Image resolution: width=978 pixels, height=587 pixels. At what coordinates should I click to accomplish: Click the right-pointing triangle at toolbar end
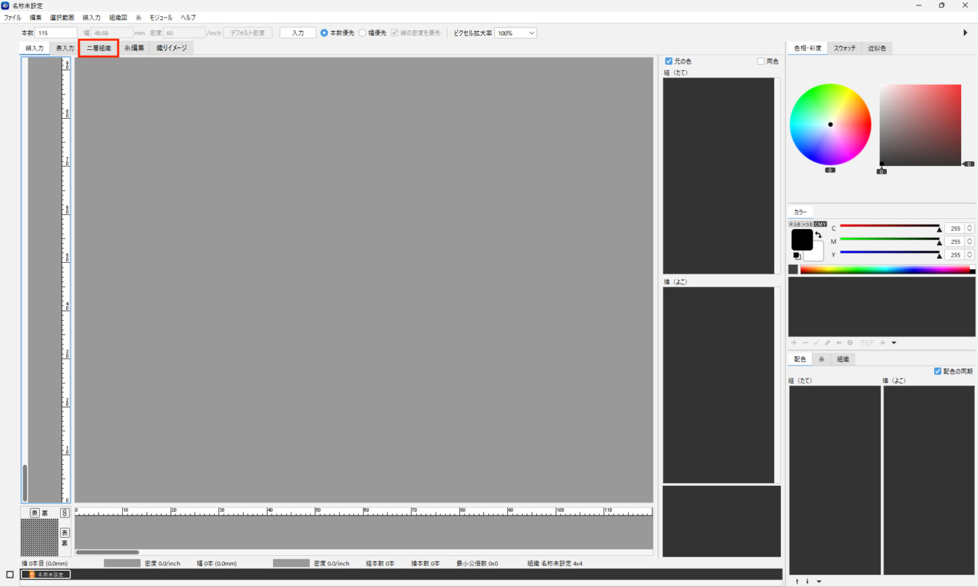965,32
